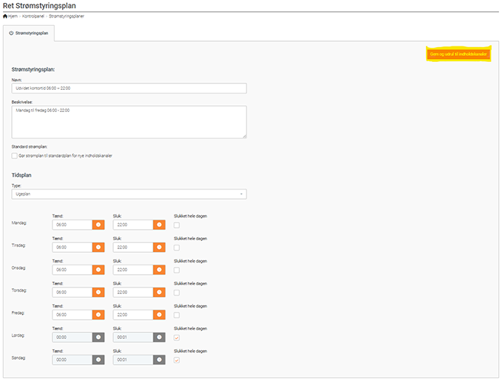The height and width of the screenshot is (381, 502).
Task: Click the clock icon for Onsdag Sluk
Action: click(158, 270)
